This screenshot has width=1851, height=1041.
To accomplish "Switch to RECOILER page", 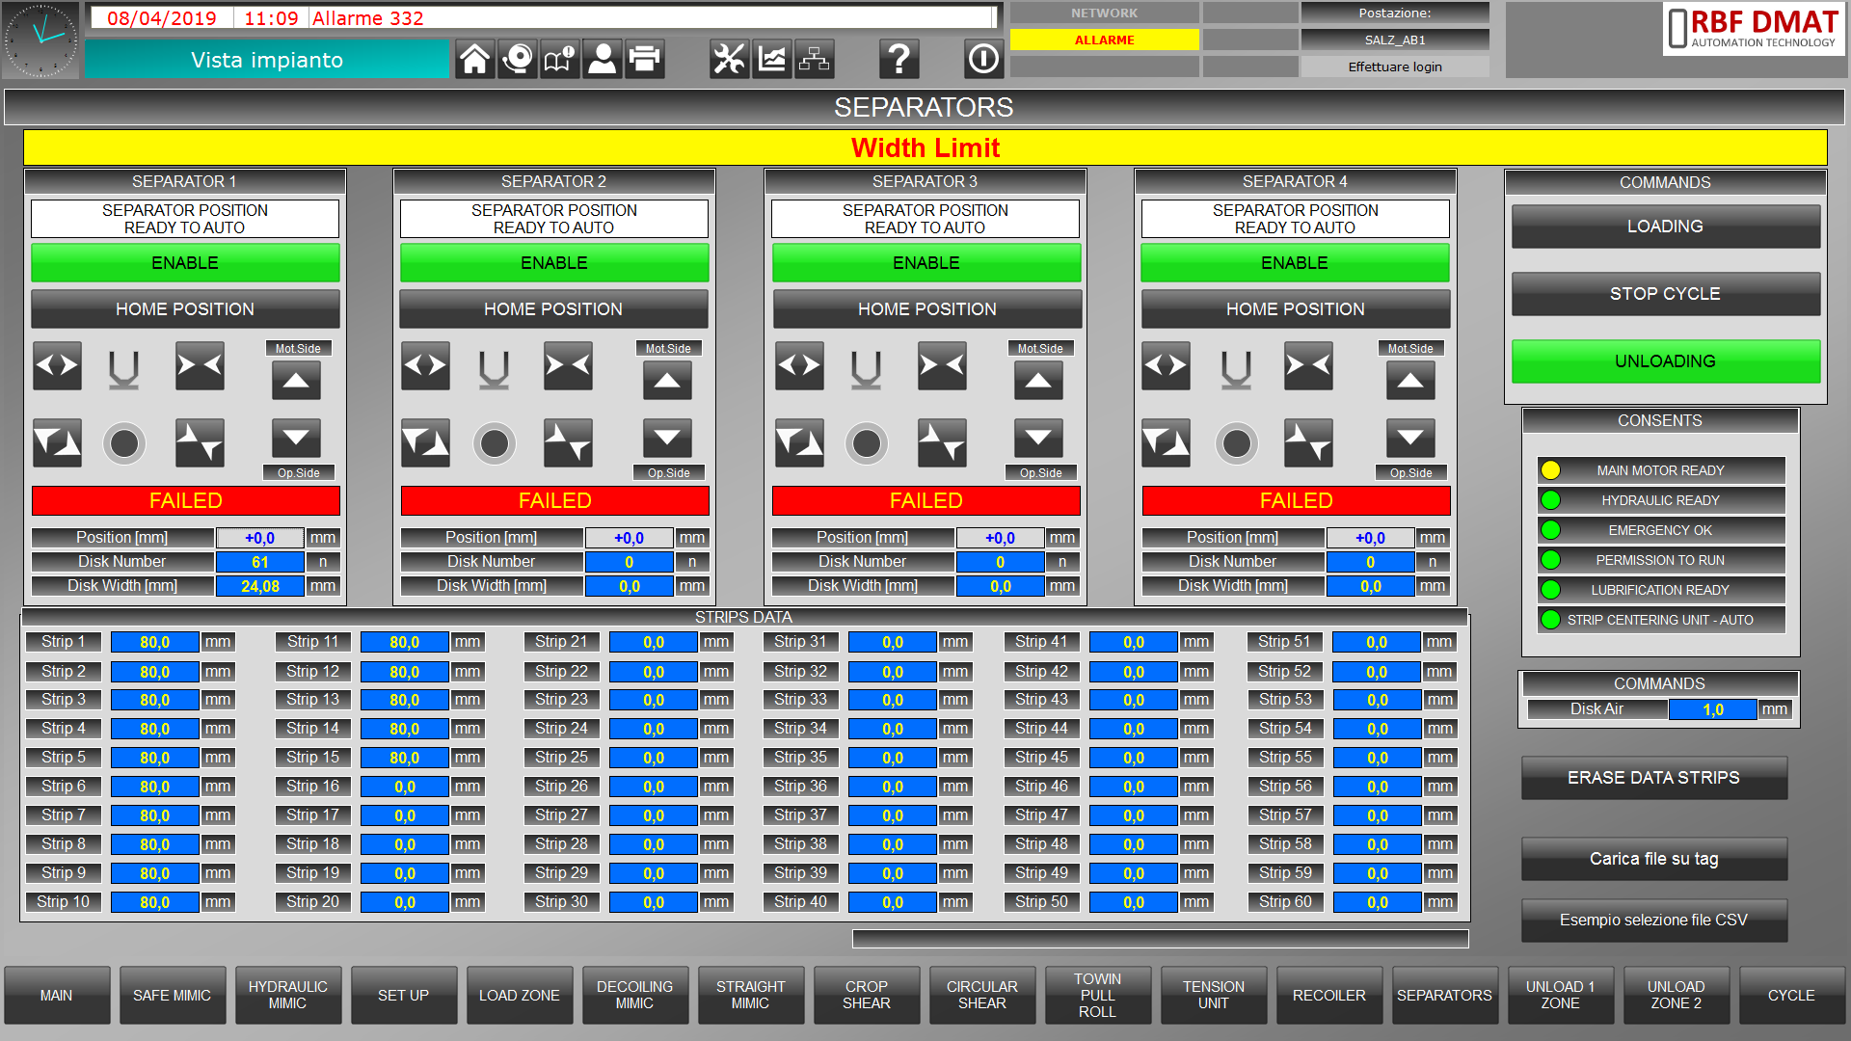I will click(1329, 995).
